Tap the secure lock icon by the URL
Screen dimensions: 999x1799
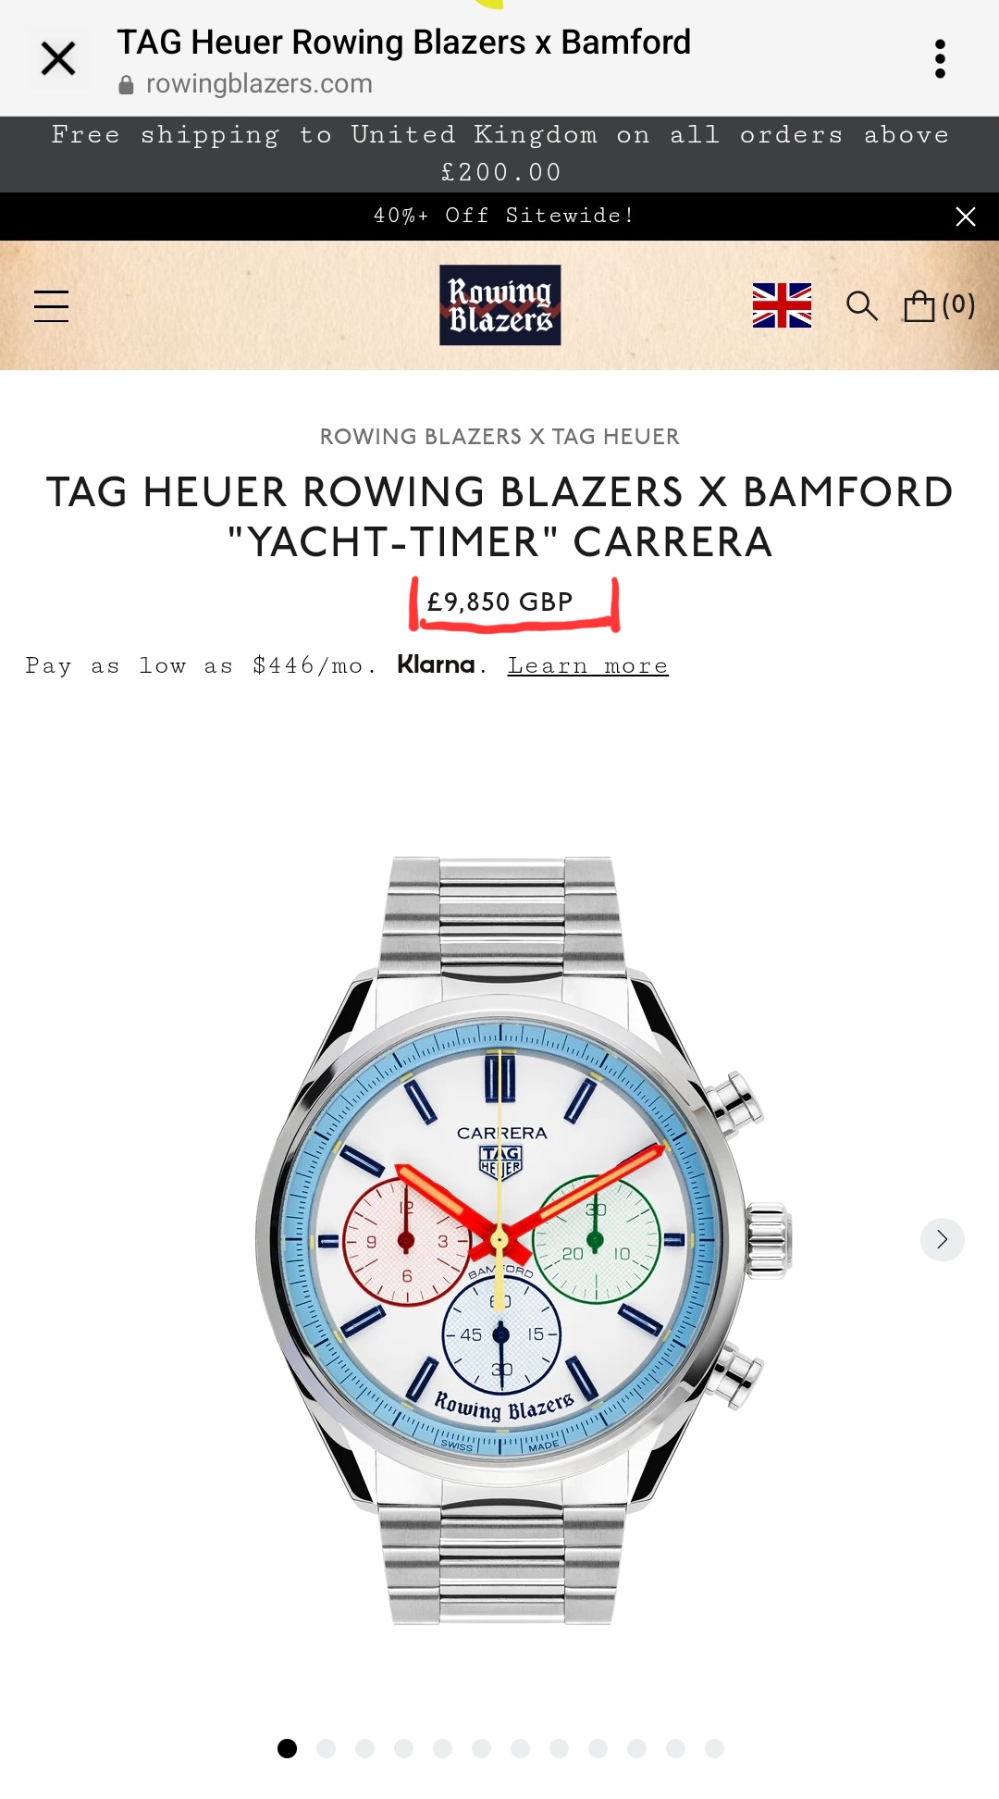pos(126,85)
